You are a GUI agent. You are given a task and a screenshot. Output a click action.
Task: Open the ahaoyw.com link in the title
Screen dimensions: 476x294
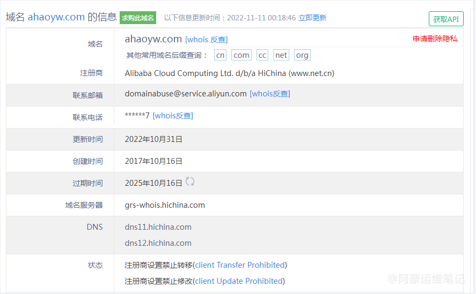click(56, 17)
